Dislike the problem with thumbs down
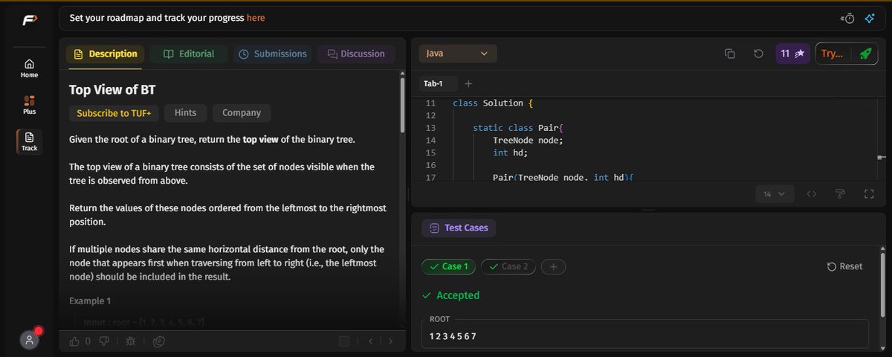Screen dimensions: 892x357 (x=105, y=341)
